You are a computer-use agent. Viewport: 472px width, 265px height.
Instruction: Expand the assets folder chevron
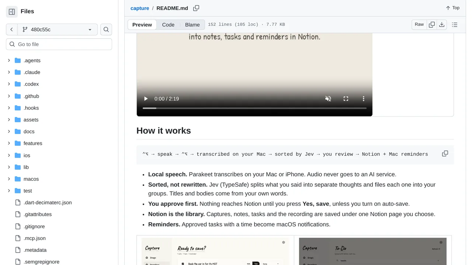(9, 120)
